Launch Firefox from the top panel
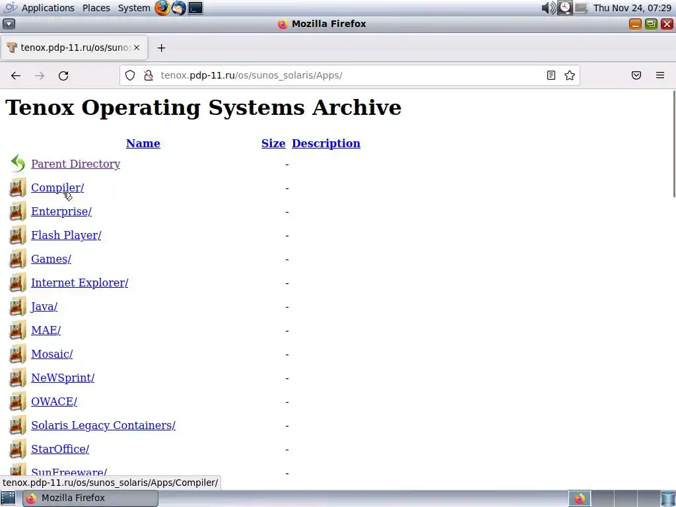Screen dimensions: 676x507 (x=162, y=8)
